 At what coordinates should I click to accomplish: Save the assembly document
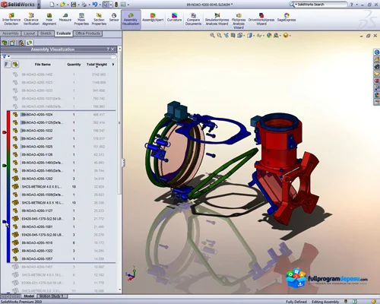[x=74, y=5]
